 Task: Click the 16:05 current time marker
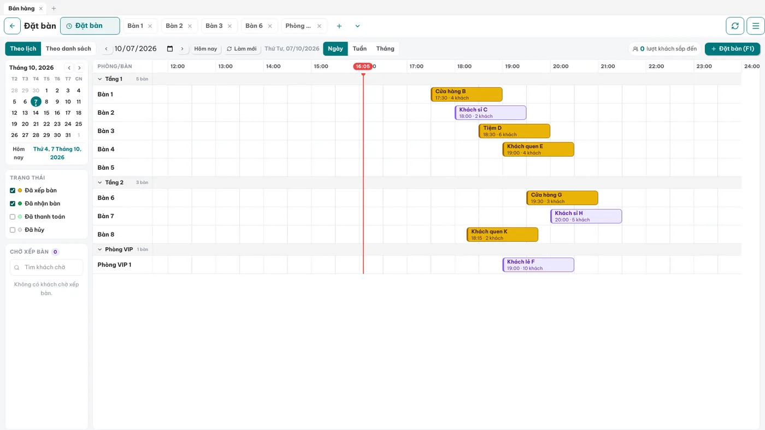click(x=362, y=67)
